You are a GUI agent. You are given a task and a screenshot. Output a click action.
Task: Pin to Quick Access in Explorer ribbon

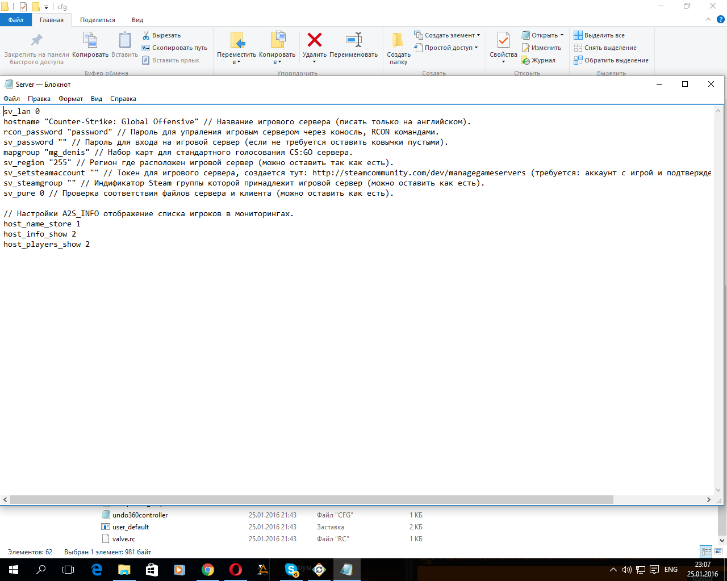coord(36,48)
